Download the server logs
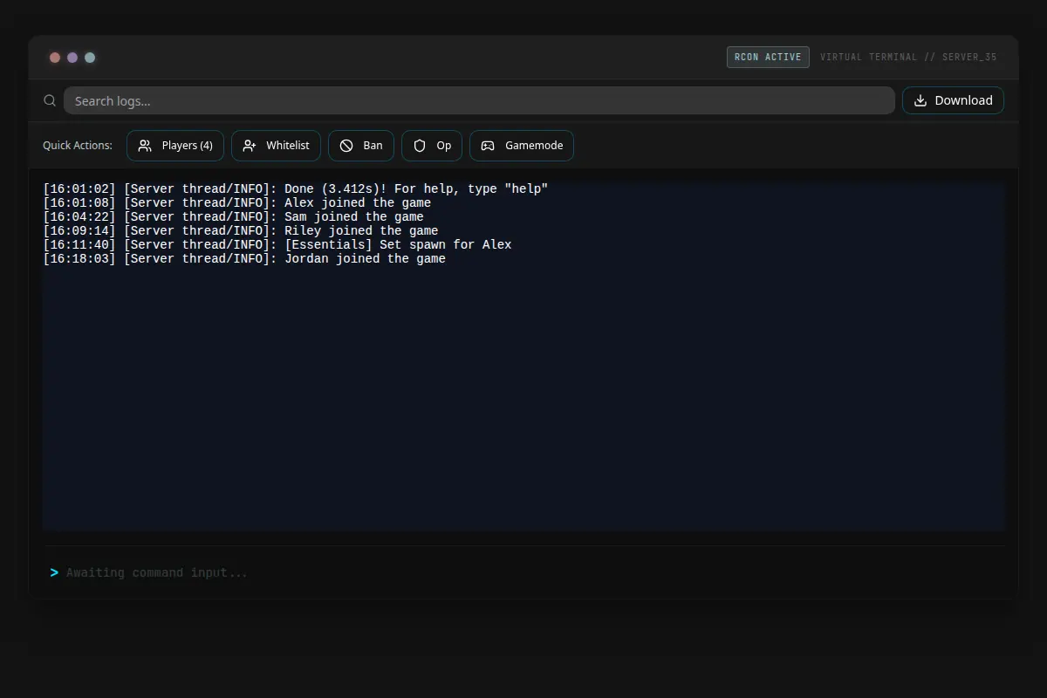The height and width of the screenshot is (698, 1047). pyautogui.click(x=953, y=100)
